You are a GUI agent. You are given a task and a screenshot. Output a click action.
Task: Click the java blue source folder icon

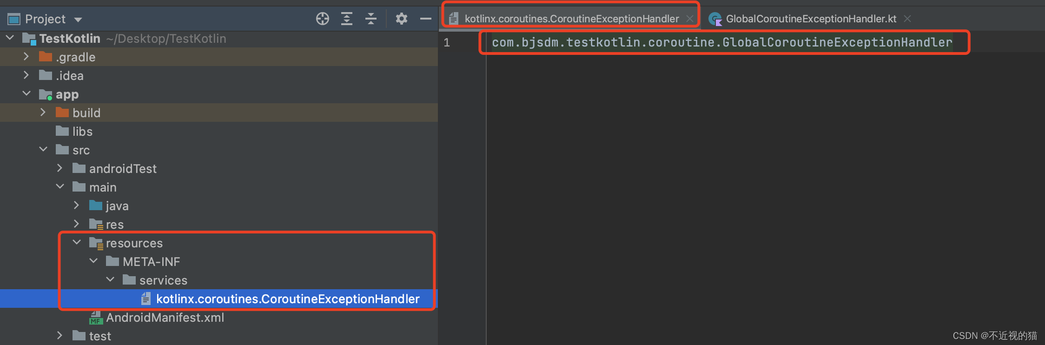coord(96,205)
